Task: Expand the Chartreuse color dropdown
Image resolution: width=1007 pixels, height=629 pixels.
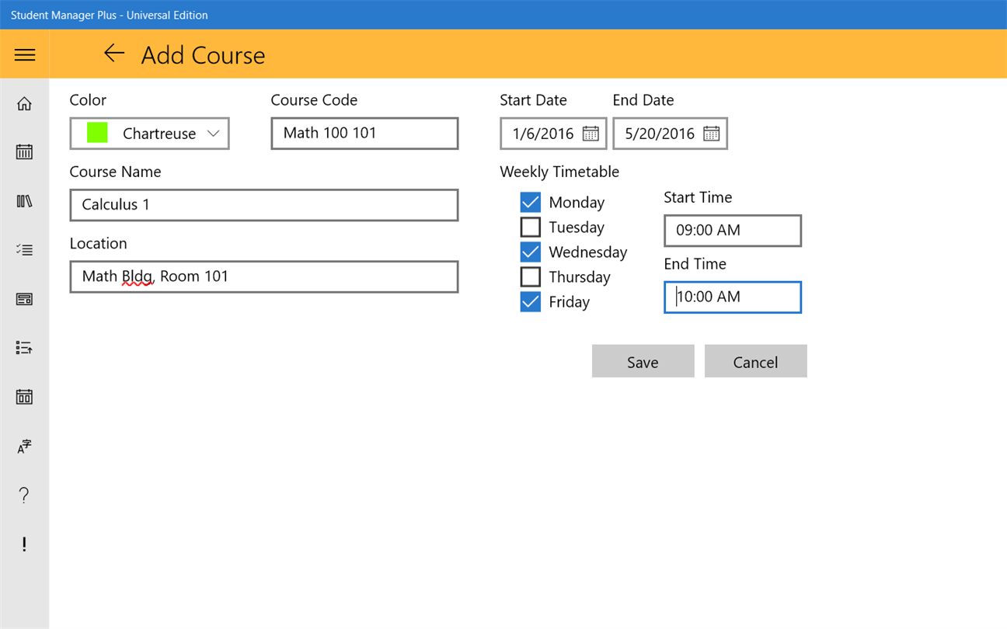Action: coord(150,134)
